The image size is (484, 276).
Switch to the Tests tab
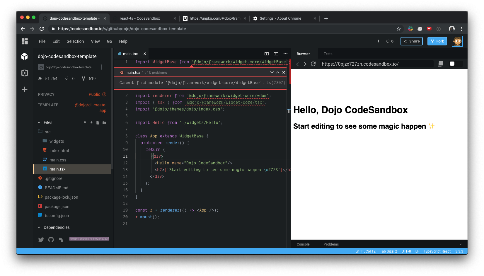tap(328, 54)
